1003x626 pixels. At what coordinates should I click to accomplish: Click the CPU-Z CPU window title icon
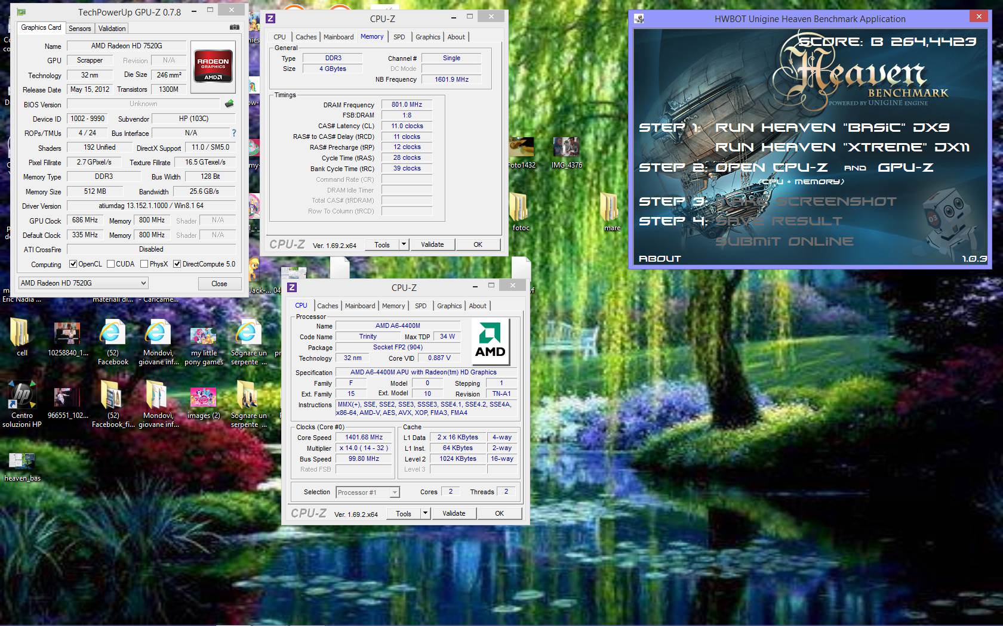point(292,287)
